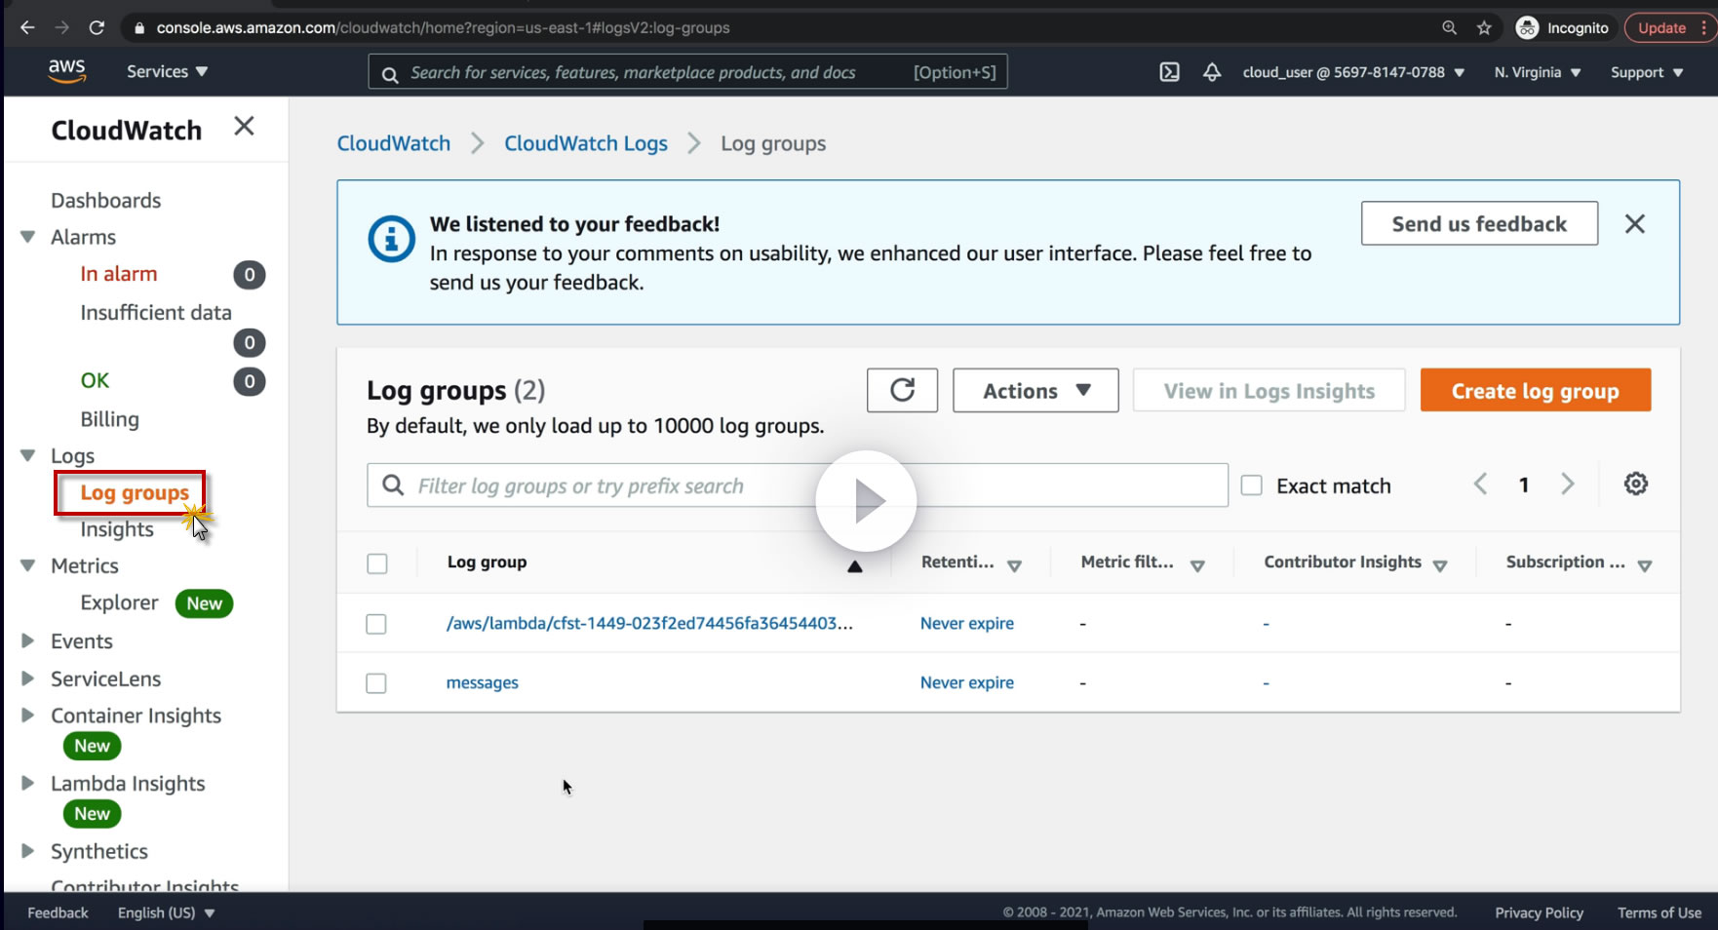
Task: Click the Filter log groups search field
Action: pos(798,485)
